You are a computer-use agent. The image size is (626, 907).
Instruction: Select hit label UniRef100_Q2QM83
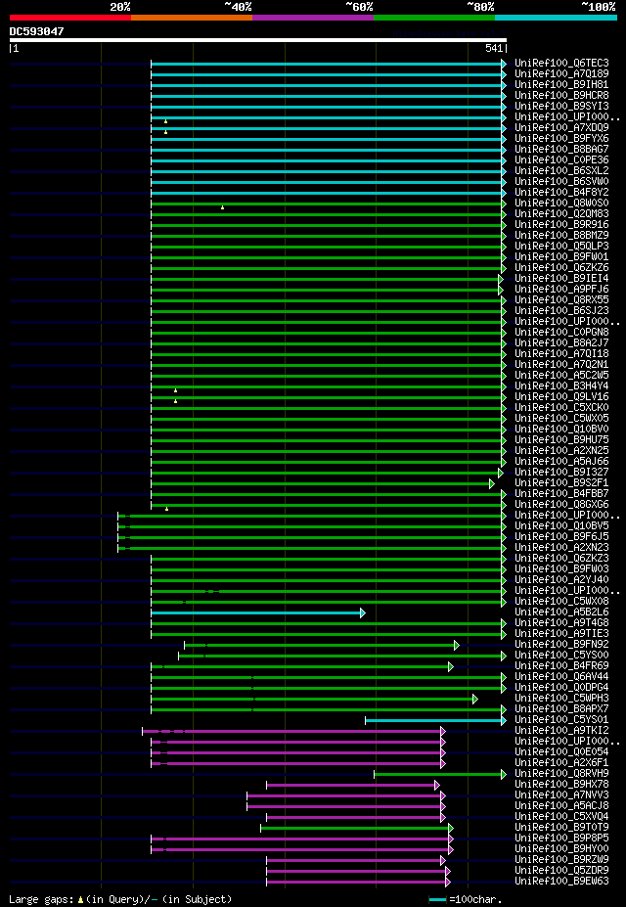click(561, 214)
